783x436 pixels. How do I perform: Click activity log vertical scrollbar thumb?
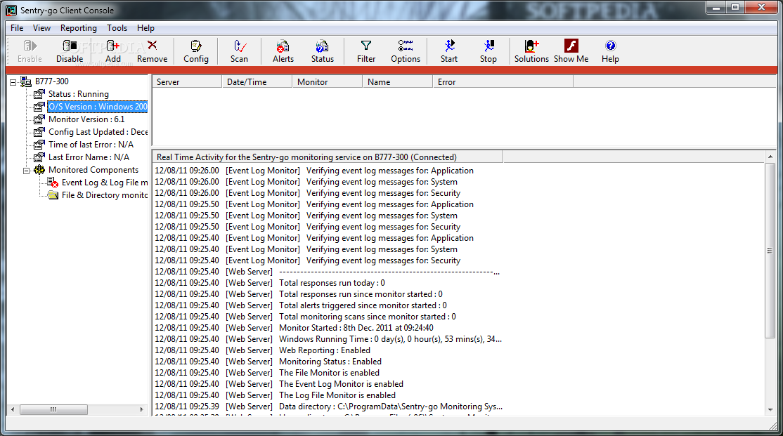[770, 250]
